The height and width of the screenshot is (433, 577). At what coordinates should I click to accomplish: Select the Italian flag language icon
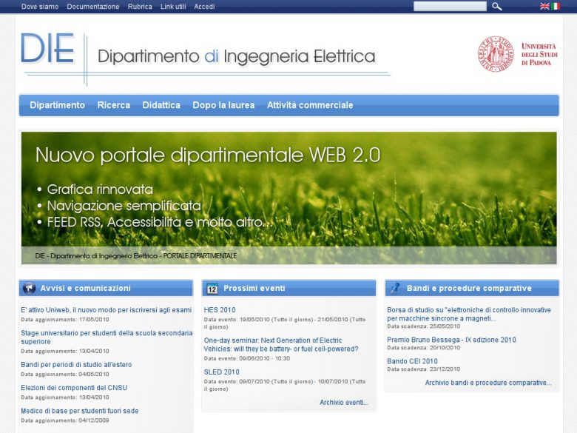pos(556,6)
